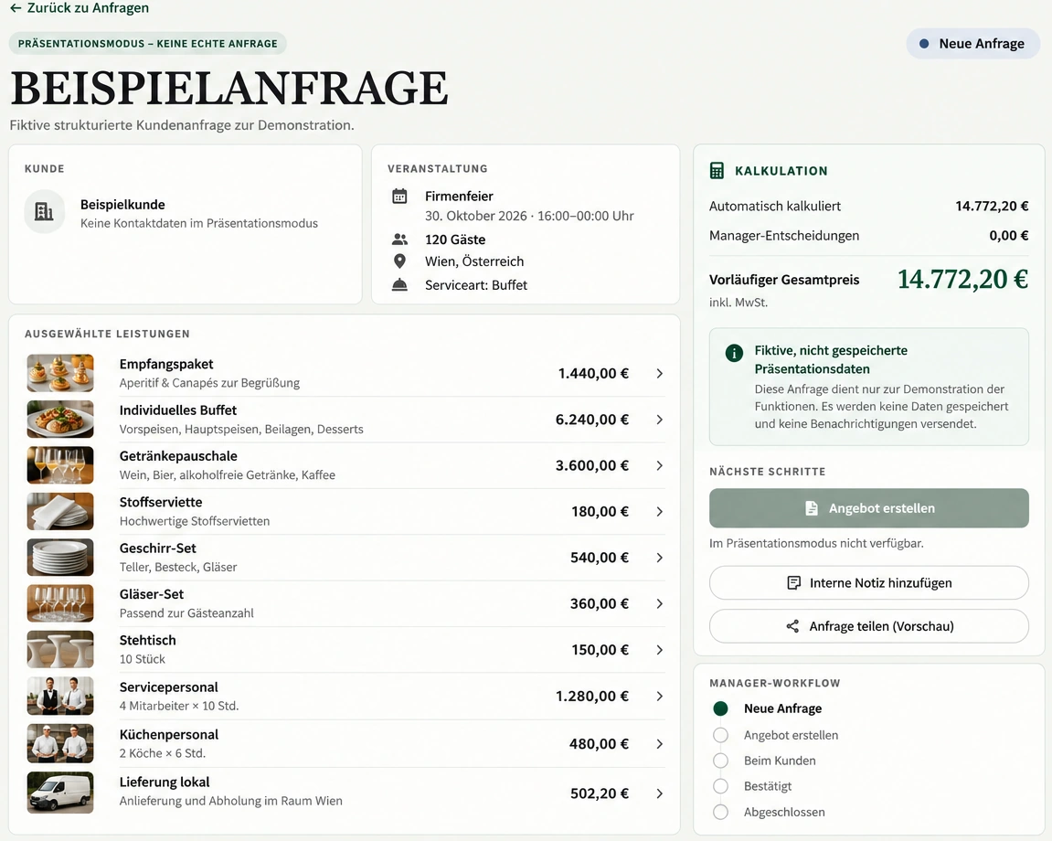Click the Stehtisch tables thumbnail
The image size is (1052, 841).
pos(60,650)
